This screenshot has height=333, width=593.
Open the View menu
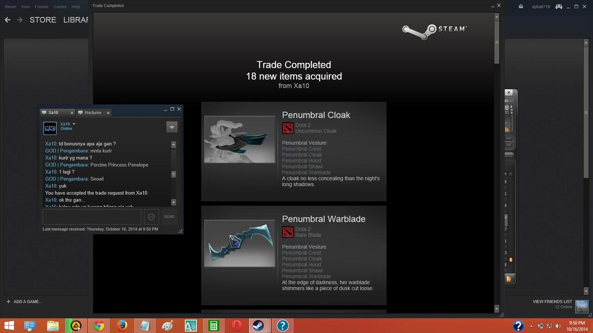click(25, 6)
